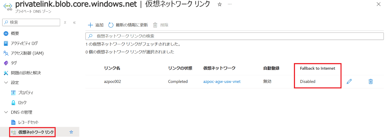The image size is (386, 138).
Task: Open 問題の診断と解決
Action: click(x=26, y=73)
